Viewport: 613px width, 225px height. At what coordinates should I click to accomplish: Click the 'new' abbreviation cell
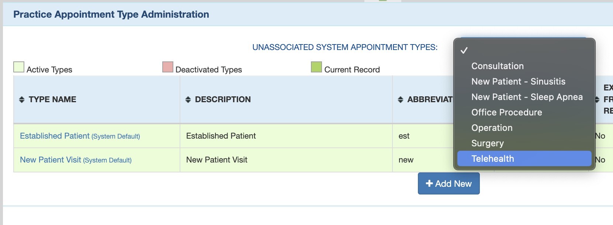(406, 160)
